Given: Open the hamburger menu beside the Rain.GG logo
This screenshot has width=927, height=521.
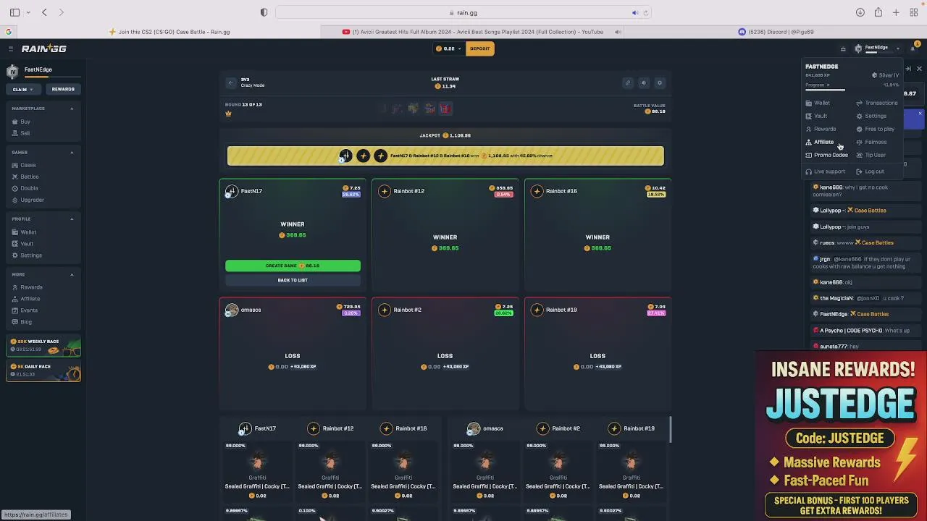Looking at the screenshot, I should pyautogui.click(x=11, y=48).
